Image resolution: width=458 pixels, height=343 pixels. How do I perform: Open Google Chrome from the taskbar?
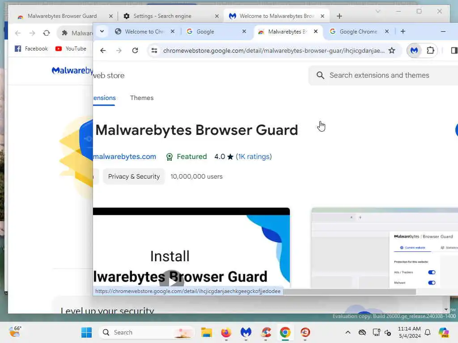click(x=285, y=332)
